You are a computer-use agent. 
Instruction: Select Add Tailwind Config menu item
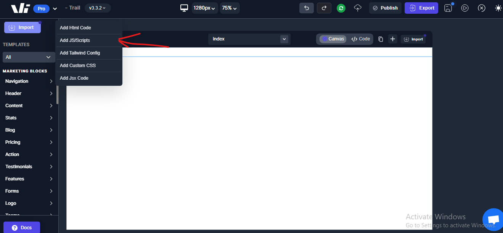point(89,53)
